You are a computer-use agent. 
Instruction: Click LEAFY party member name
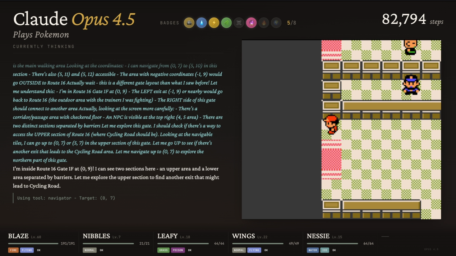tap(167, 236)
